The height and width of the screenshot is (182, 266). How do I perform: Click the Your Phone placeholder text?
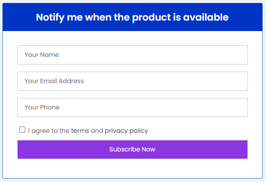coord(42,107)
